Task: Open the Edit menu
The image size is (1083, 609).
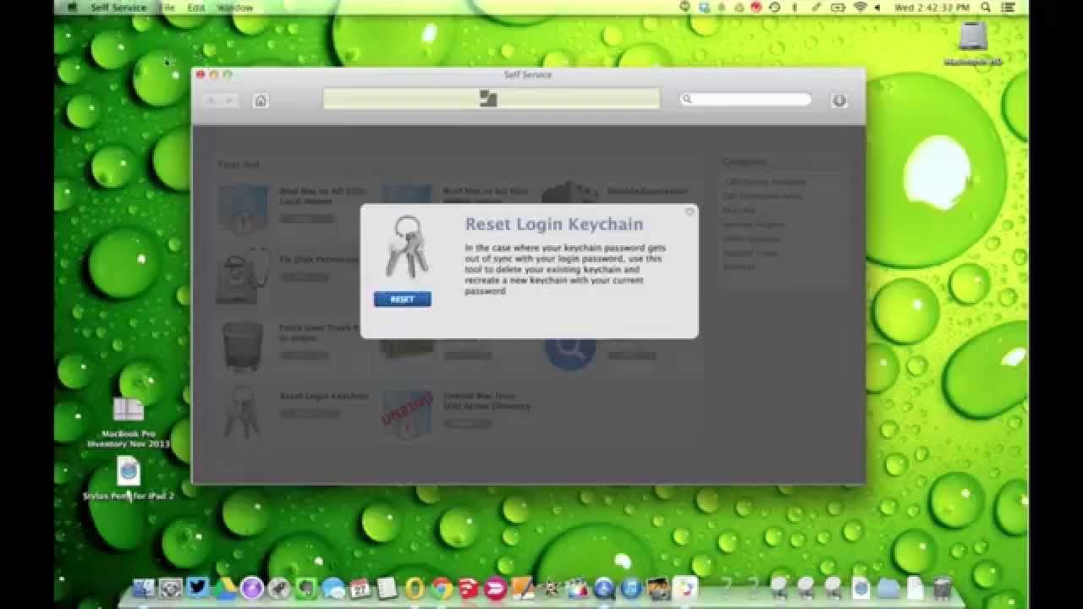Action: pos(196,8)
